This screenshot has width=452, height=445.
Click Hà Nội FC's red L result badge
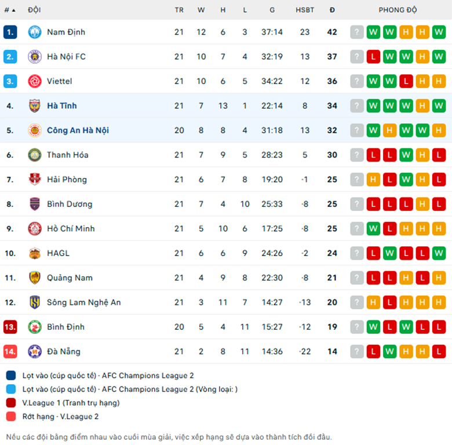tap(373, 56)
